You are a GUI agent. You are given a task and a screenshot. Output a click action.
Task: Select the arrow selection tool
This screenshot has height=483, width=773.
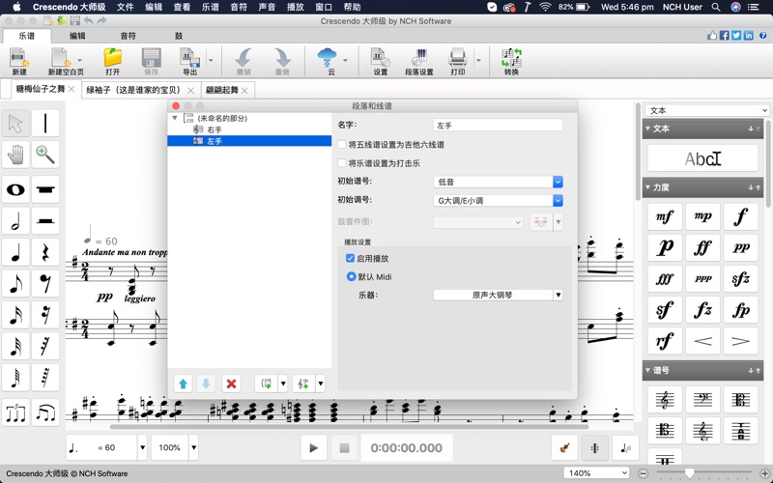coord(15,124)
